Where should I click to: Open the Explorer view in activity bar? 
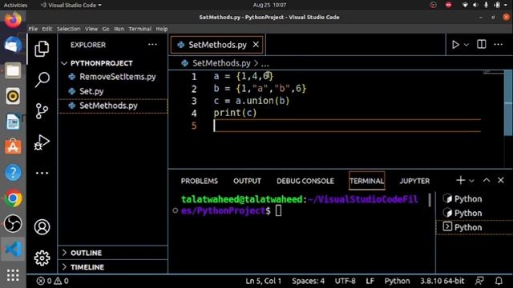click(42, 49)
